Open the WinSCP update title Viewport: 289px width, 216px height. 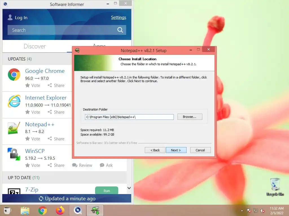(35, 151)
